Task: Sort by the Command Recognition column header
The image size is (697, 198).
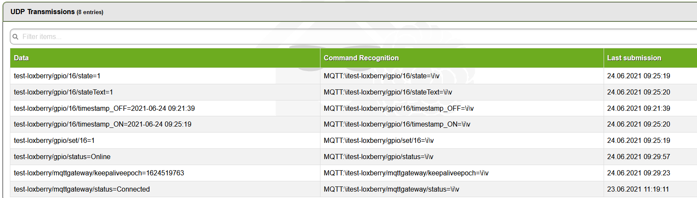Action: (x=361, y=58)
